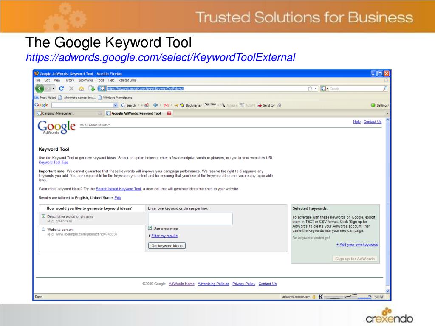Switch to Campaign Management tab

pyautogui.click(x=69, y=113)
